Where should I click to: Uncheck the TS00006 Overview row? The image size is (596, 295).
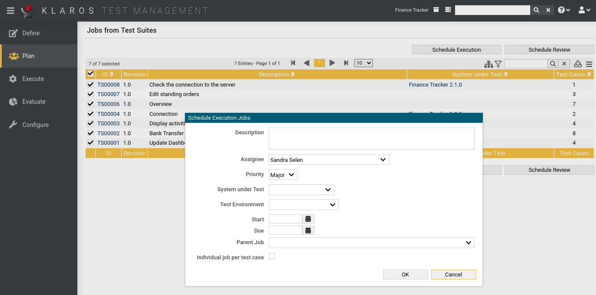pyautogui.click(x=90, y=104)
